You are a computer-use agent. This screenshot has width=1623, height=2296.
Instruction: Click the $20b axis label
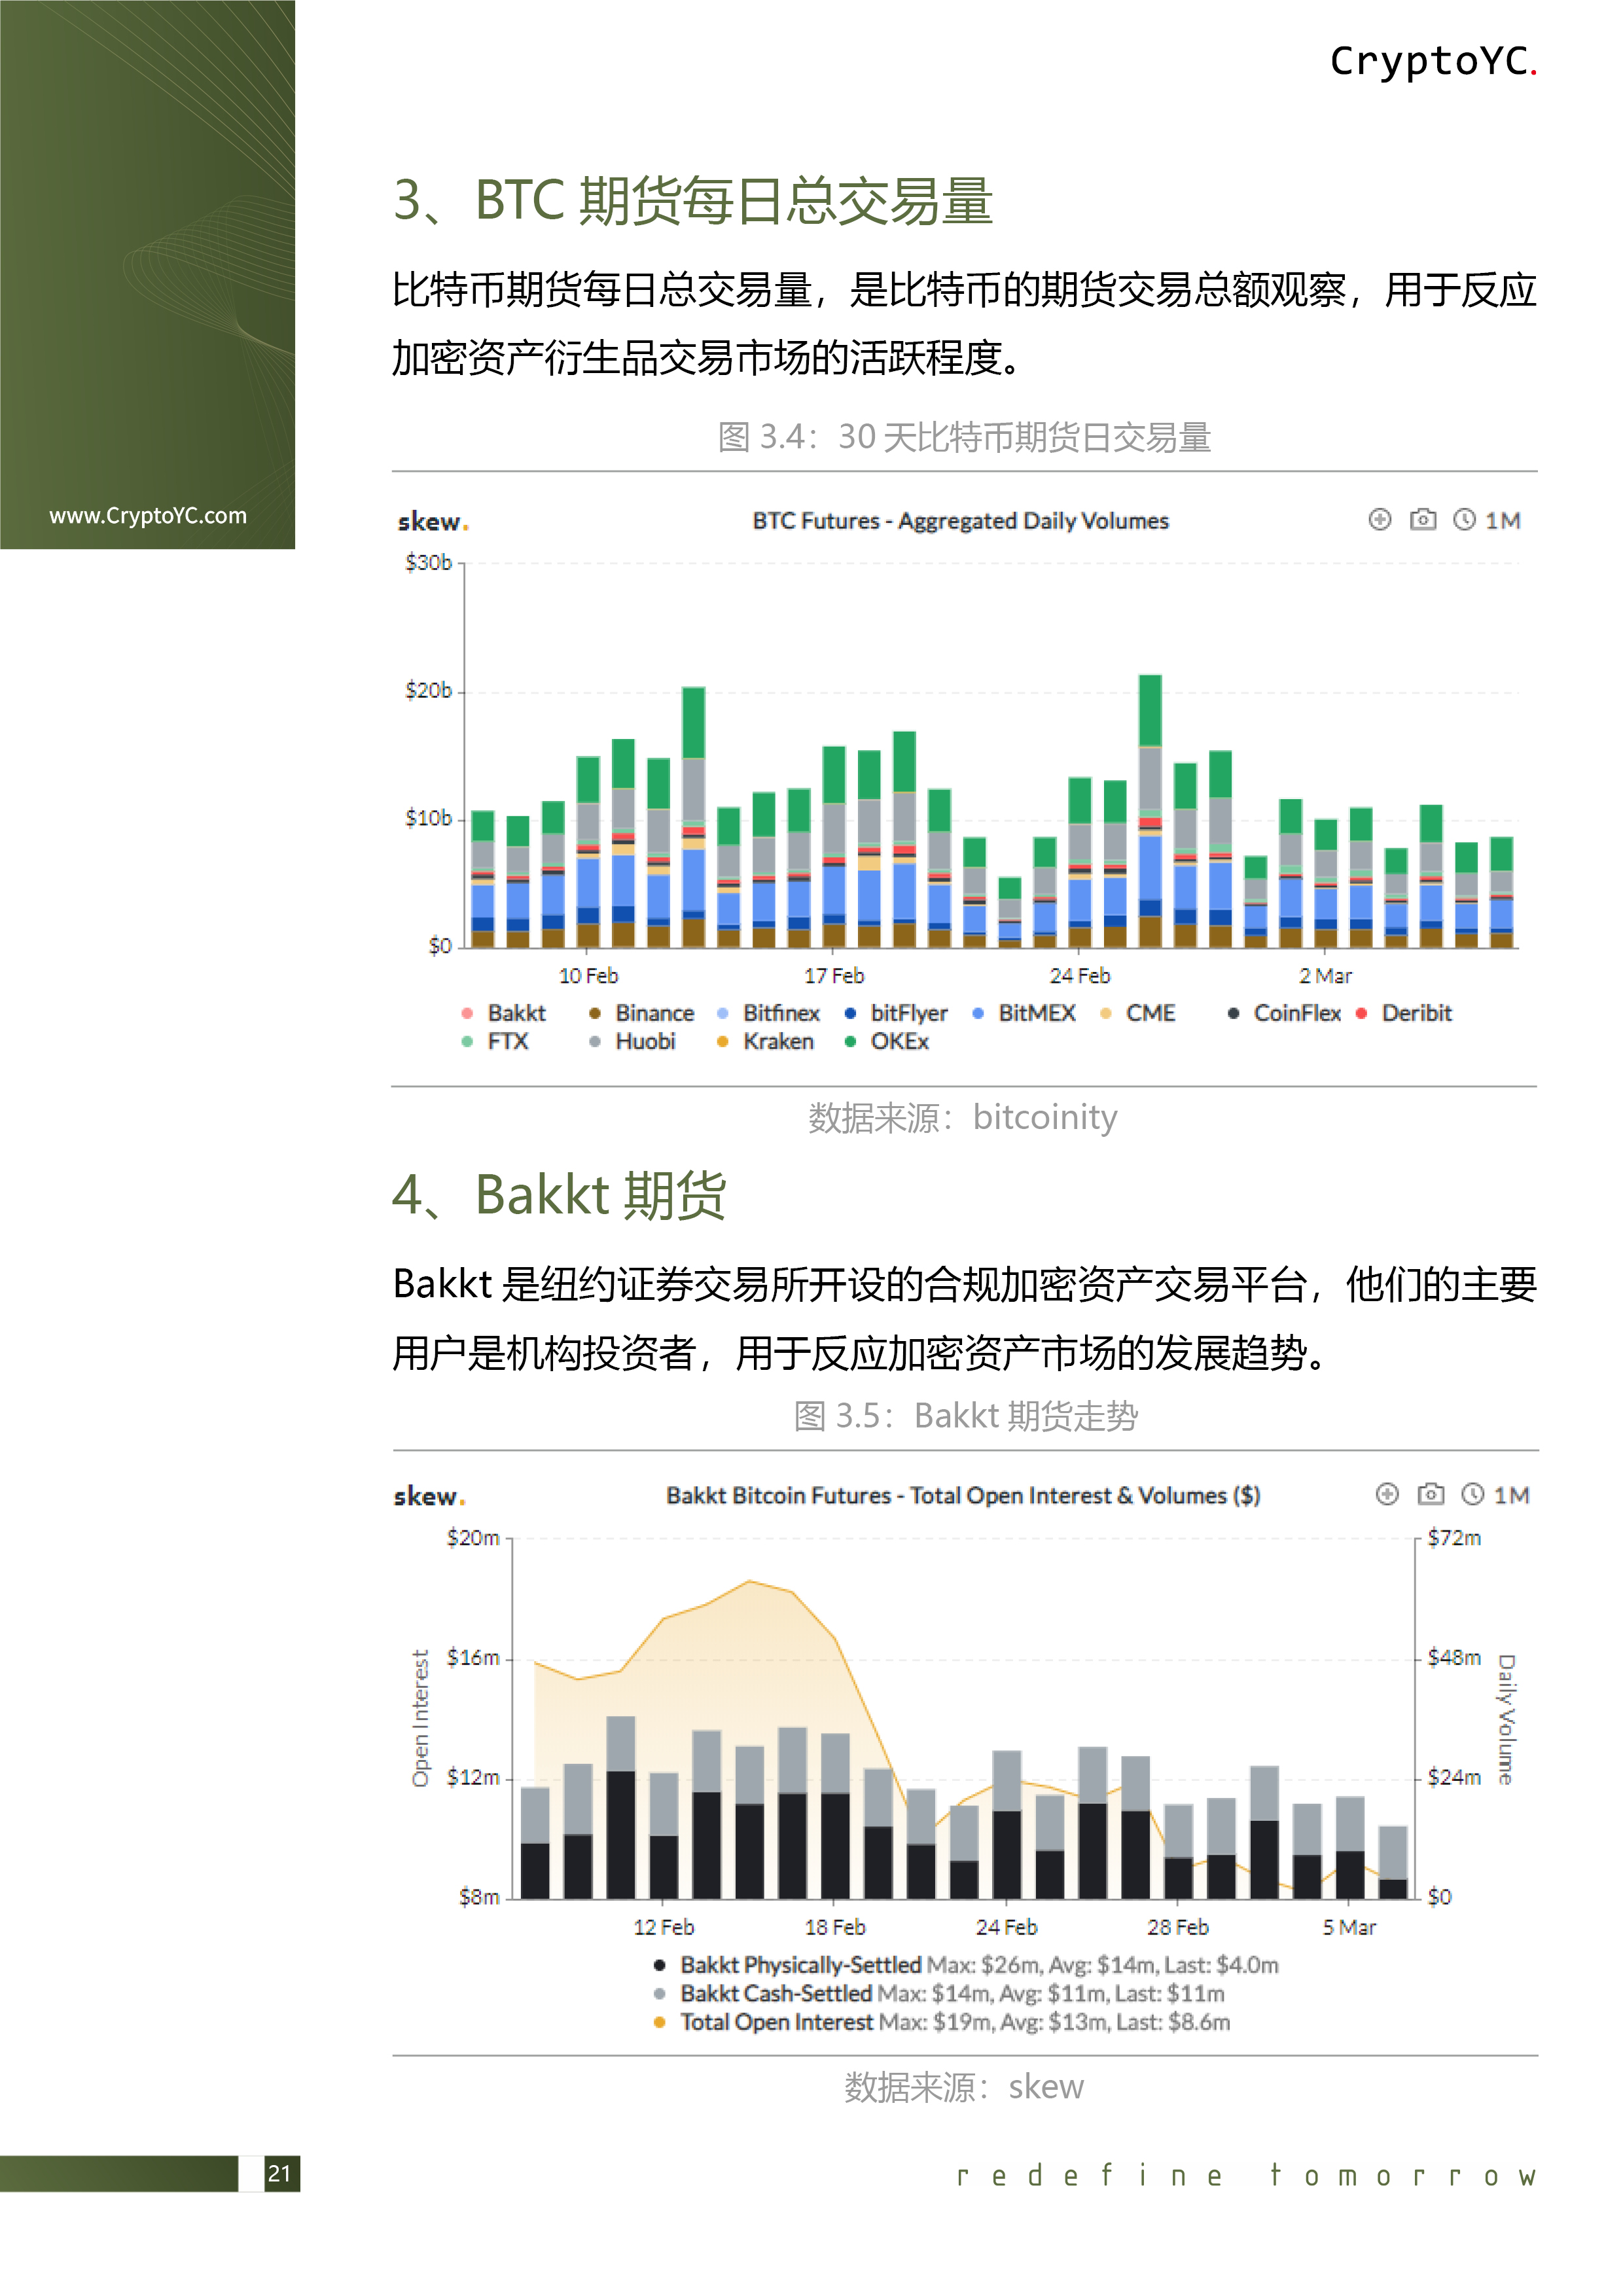point(428,691)
